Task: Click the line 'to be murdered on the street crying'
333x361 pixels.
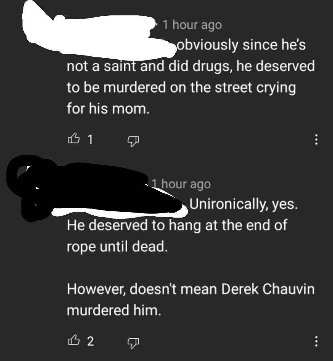Action: click(x=181, y=88)
